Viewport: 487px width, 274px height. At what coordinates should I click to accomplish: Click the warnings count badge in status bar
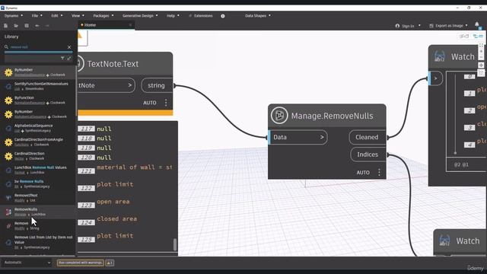point(110,263)
